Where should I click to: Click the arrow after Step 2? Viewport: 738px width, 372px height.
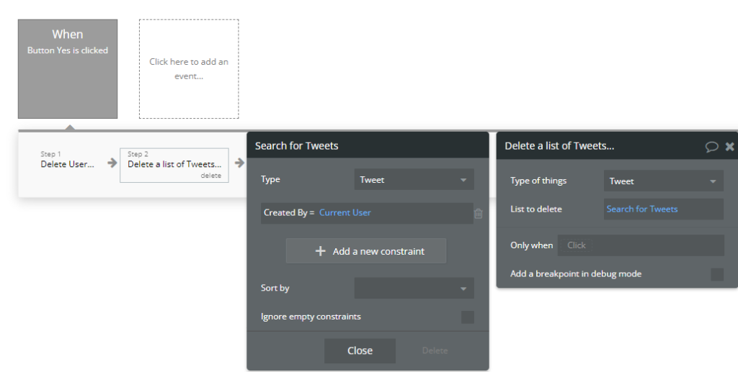[239, 163]
